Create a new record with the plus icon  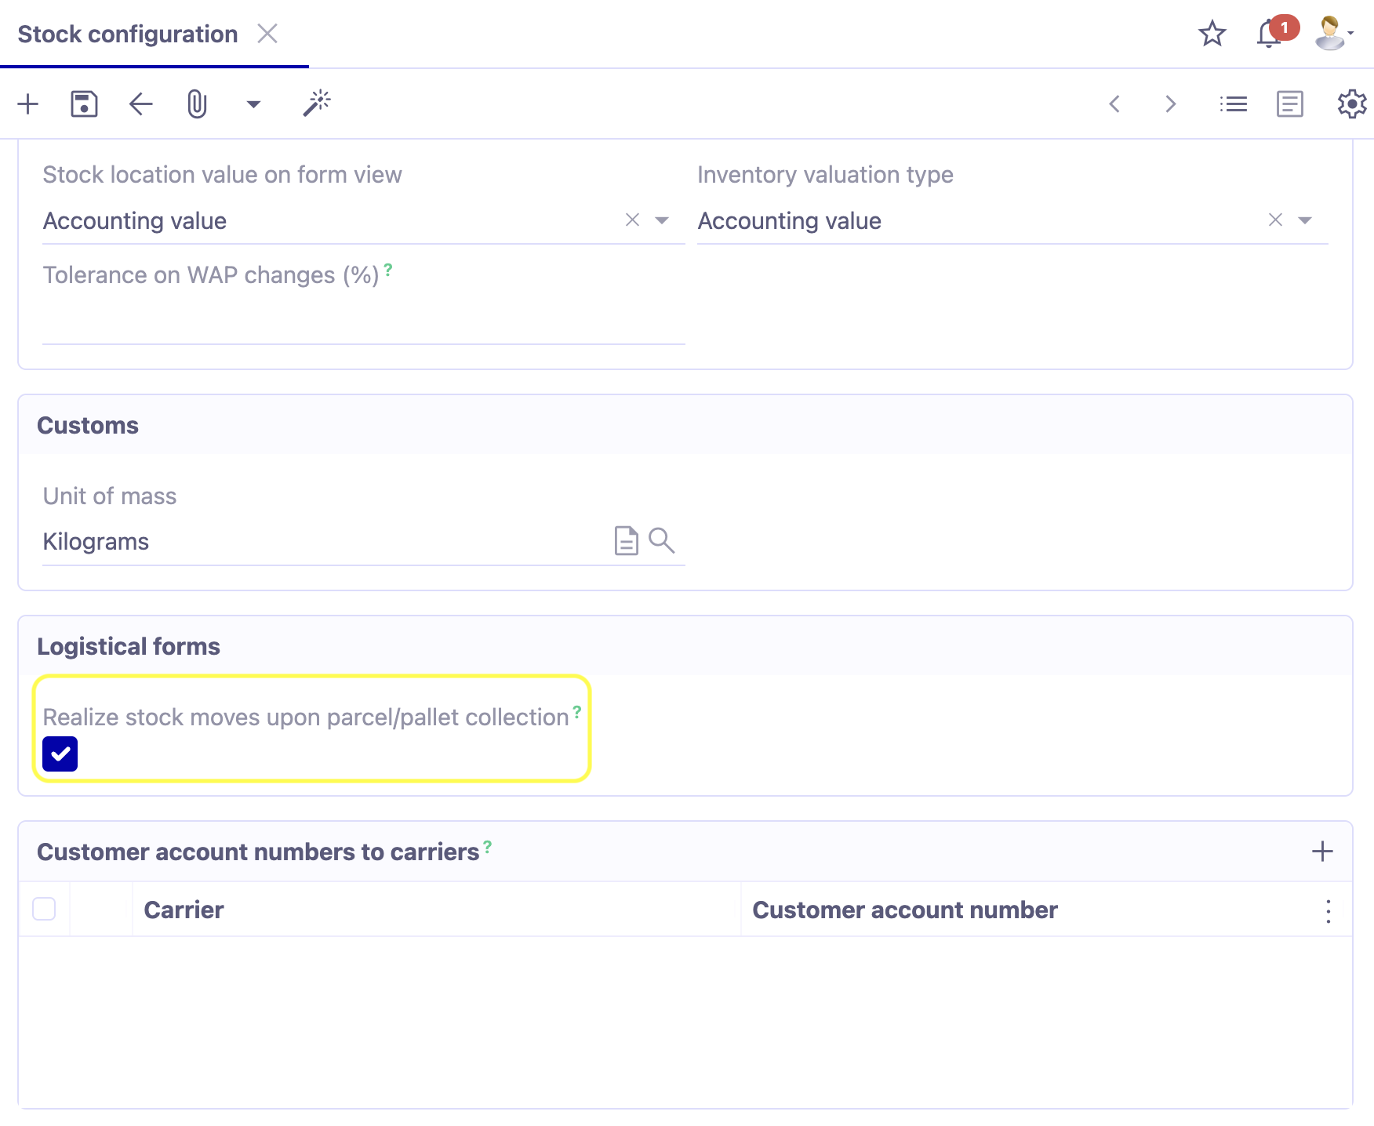pos(28,103)
